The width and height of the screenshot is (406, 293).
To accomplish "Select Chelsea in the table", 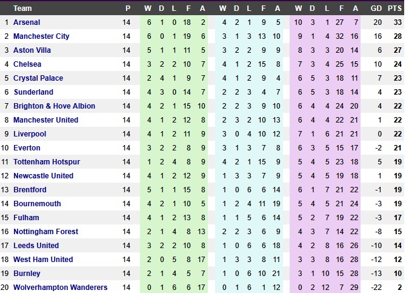I will click(27, 64).
